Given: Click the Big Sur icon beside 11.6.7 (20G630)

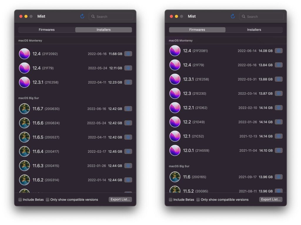Looking at the screenshot, I should (24, 109).
